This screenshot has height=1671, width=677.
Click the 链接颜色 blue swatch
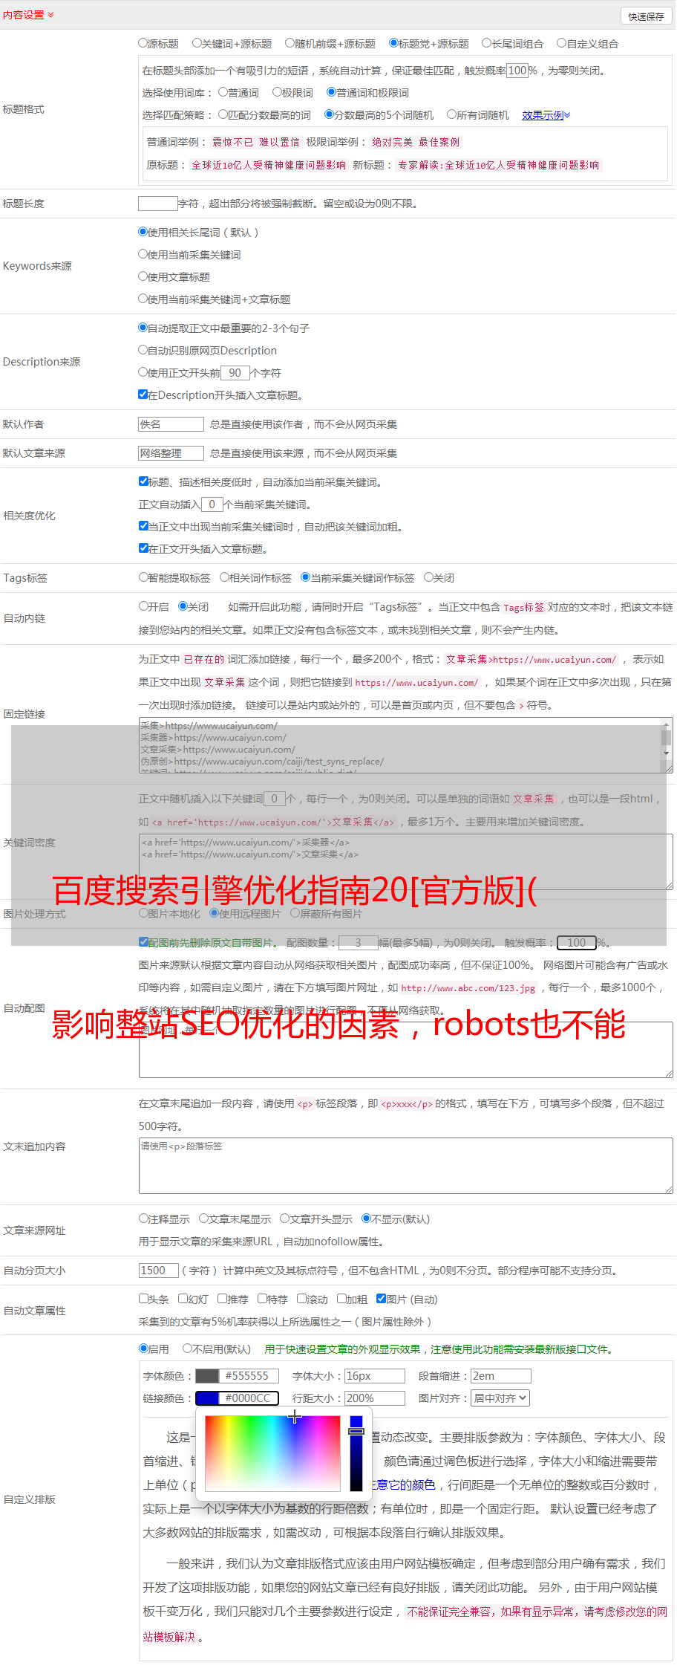point(207,1398)
